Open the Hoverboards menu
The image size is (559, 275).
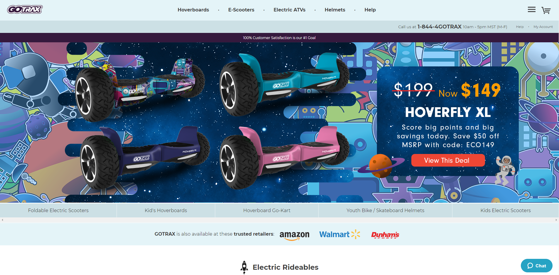(x=193, y=10)
